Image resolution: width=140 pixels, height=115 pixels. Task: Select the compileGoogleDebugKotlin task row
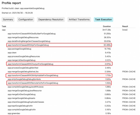click(x=72, y=110)
